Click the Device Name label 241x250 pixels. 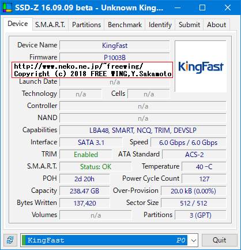(x=37, y=45)
